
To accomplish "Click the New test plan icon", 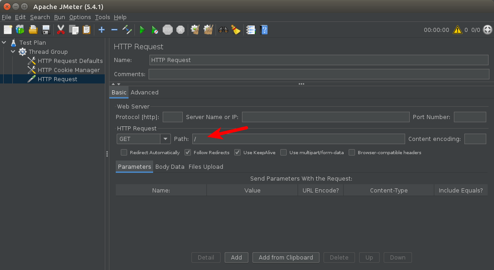I will pyautogui.click(x=8, y=30).
